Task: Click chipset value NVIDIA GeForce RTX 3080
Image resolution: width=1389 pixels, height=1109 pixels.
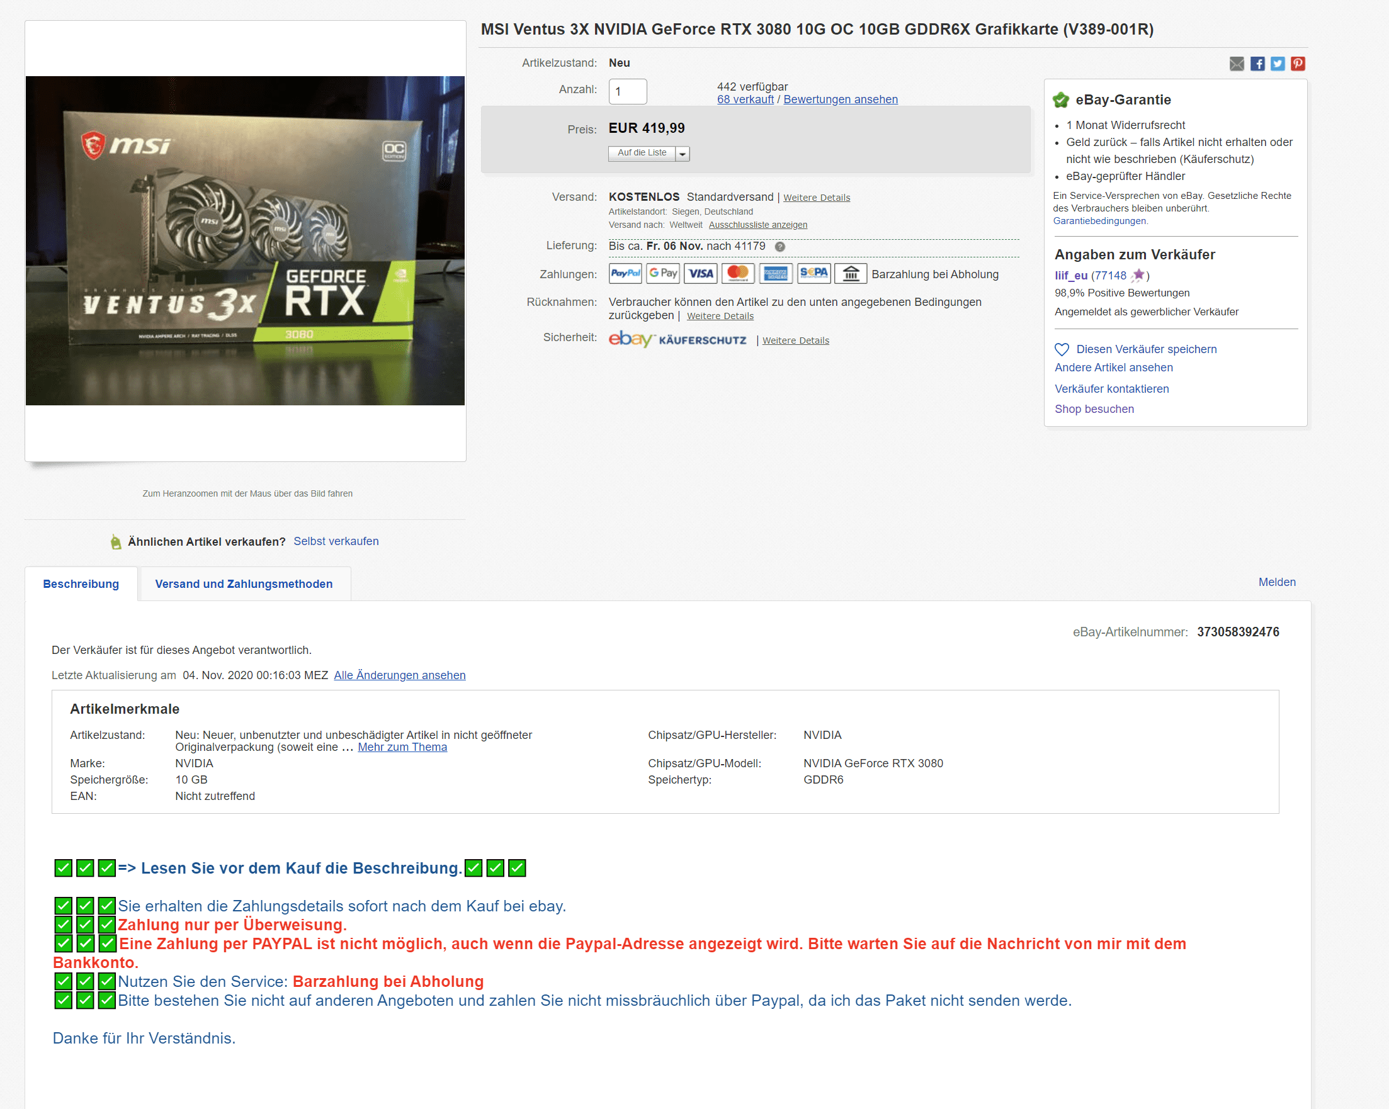Action: click(873, 763)
